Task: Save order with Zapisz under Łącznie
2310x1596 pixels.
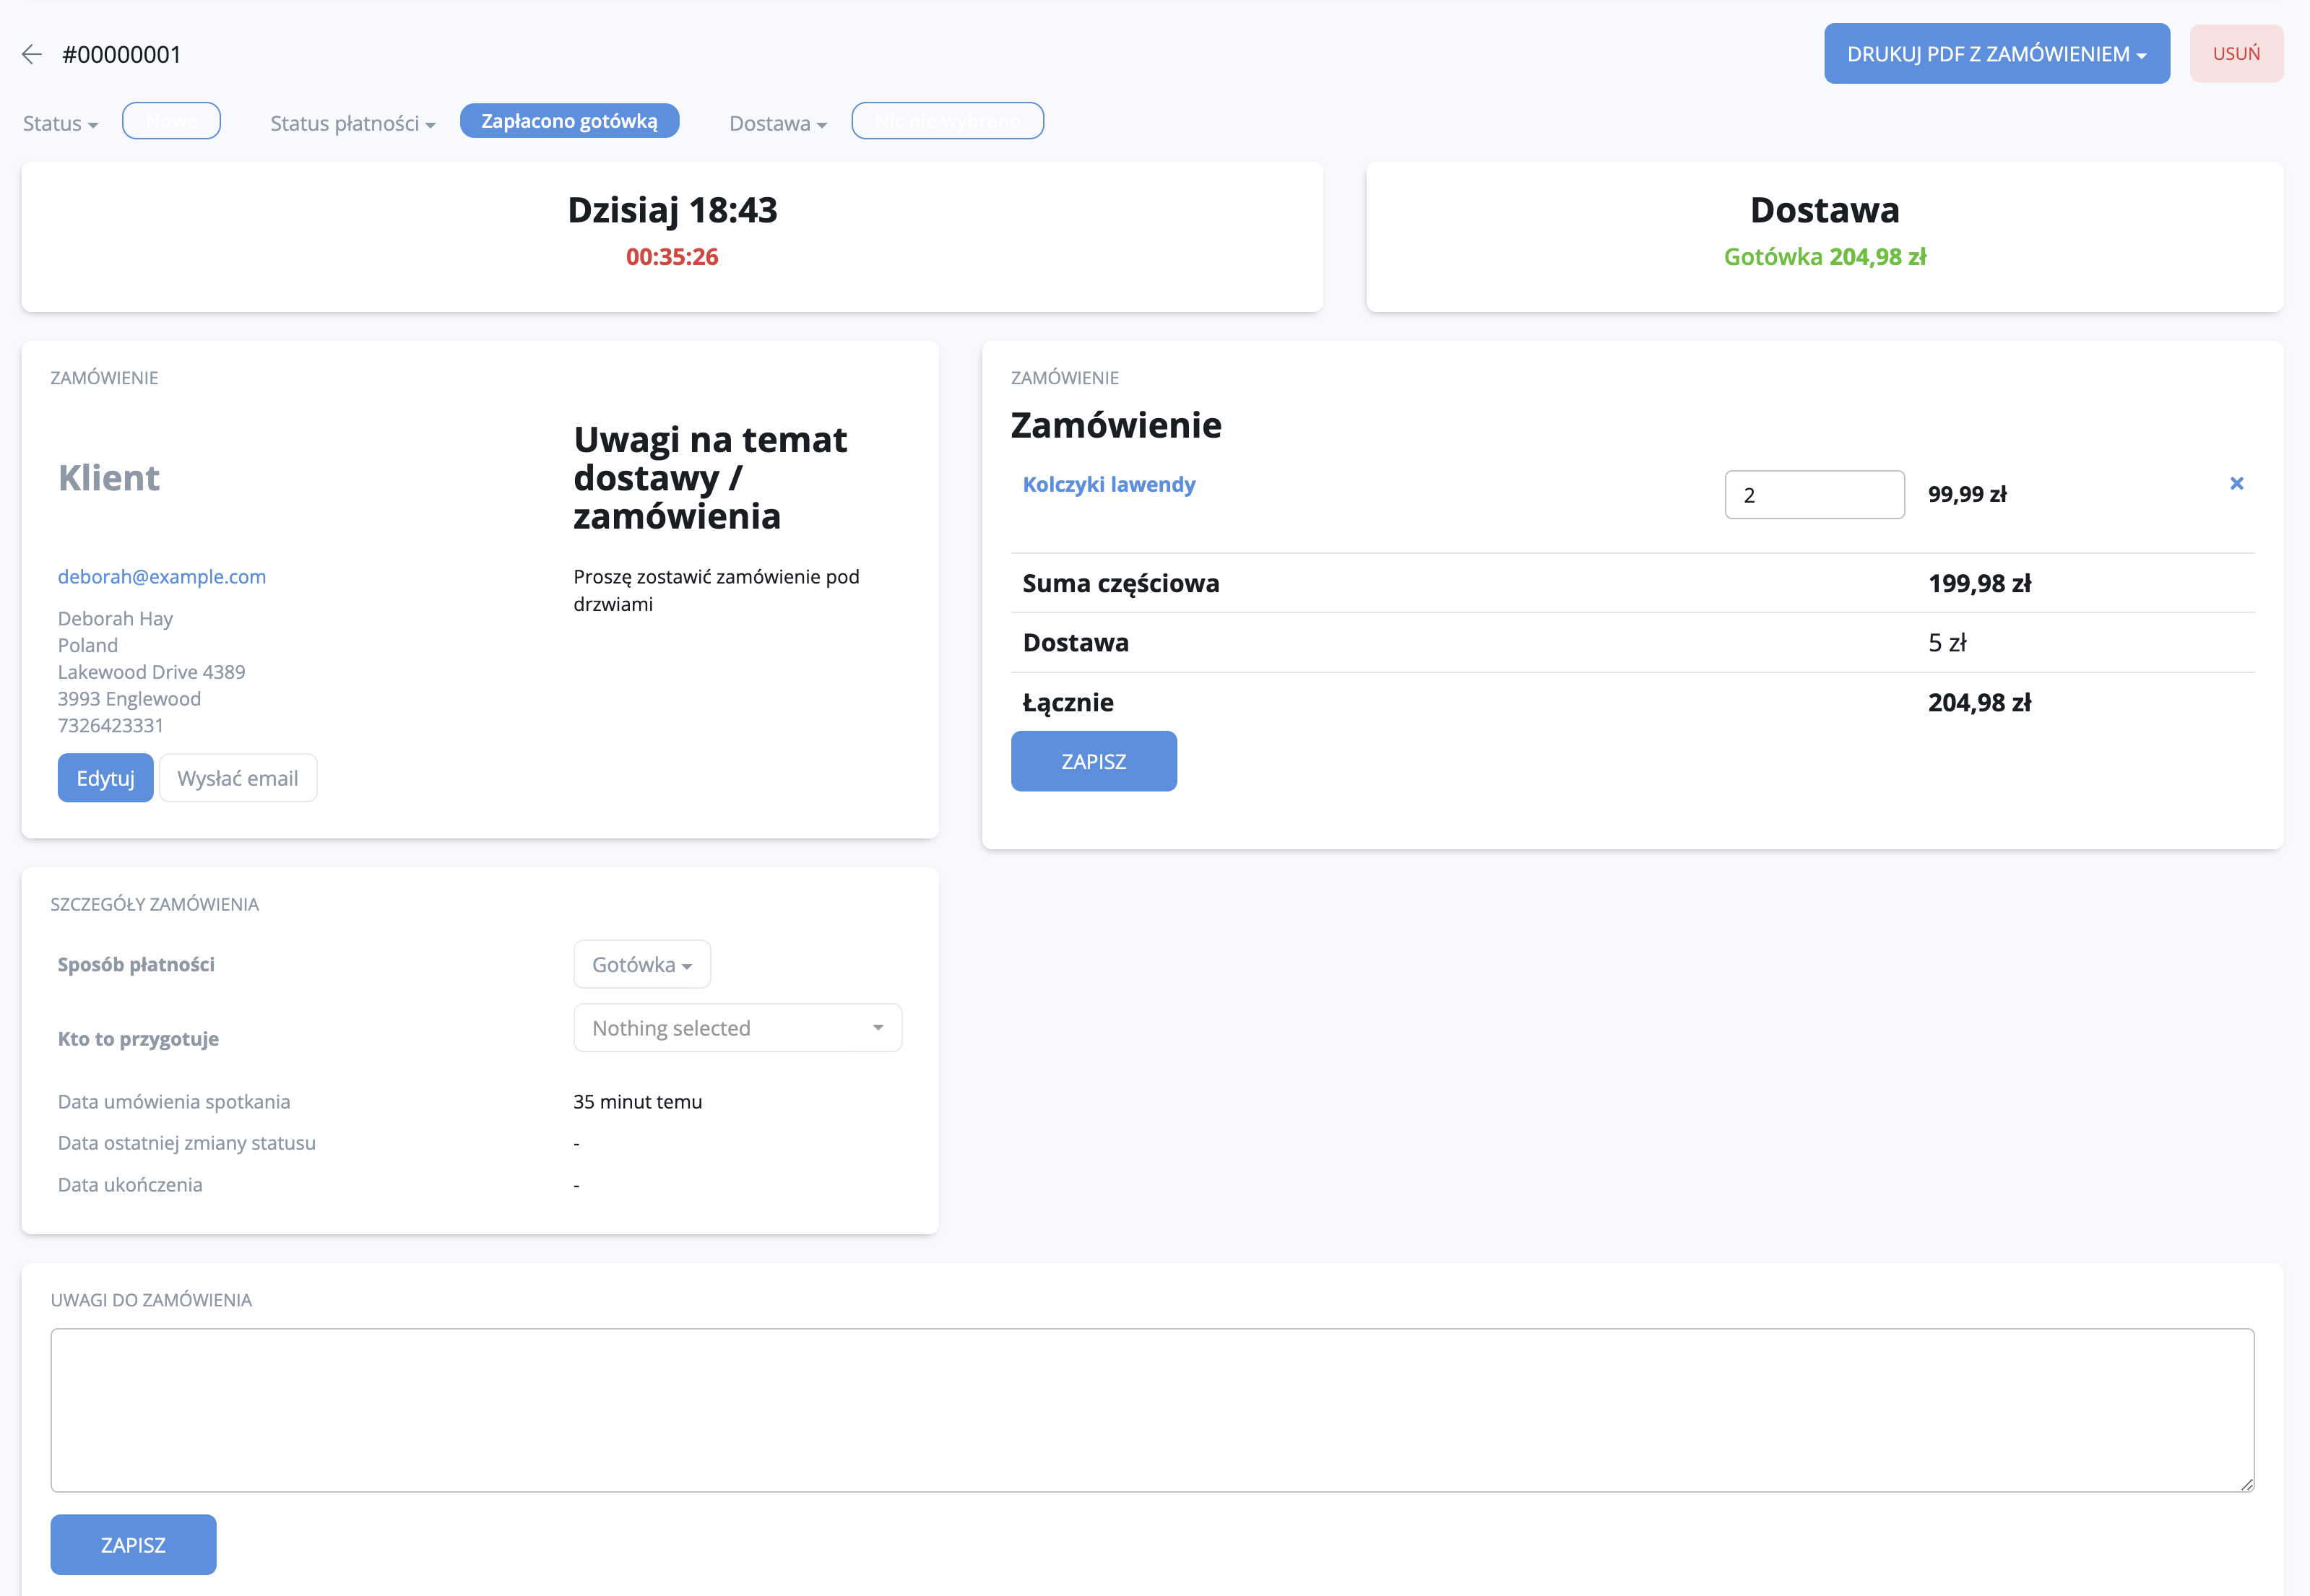Action: 1093,762
